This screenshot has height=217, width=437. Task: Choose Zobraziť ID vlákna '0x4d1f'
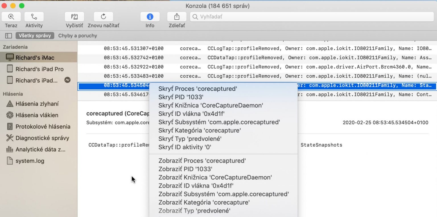point(223,186)
